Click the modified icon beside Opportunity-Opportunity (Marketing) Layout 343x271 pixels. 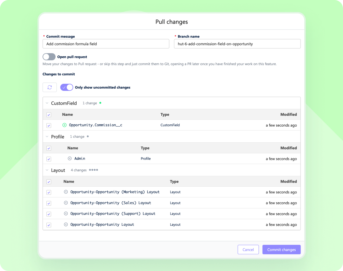click(65, 192)
